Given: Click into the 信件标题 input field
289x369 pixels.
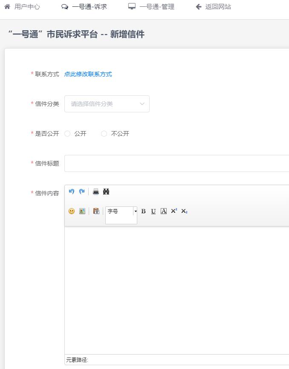Looking at the screenshot, I should point(176,163).
